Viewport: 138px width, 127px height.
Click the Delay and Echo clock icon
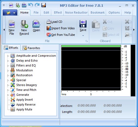13,61
